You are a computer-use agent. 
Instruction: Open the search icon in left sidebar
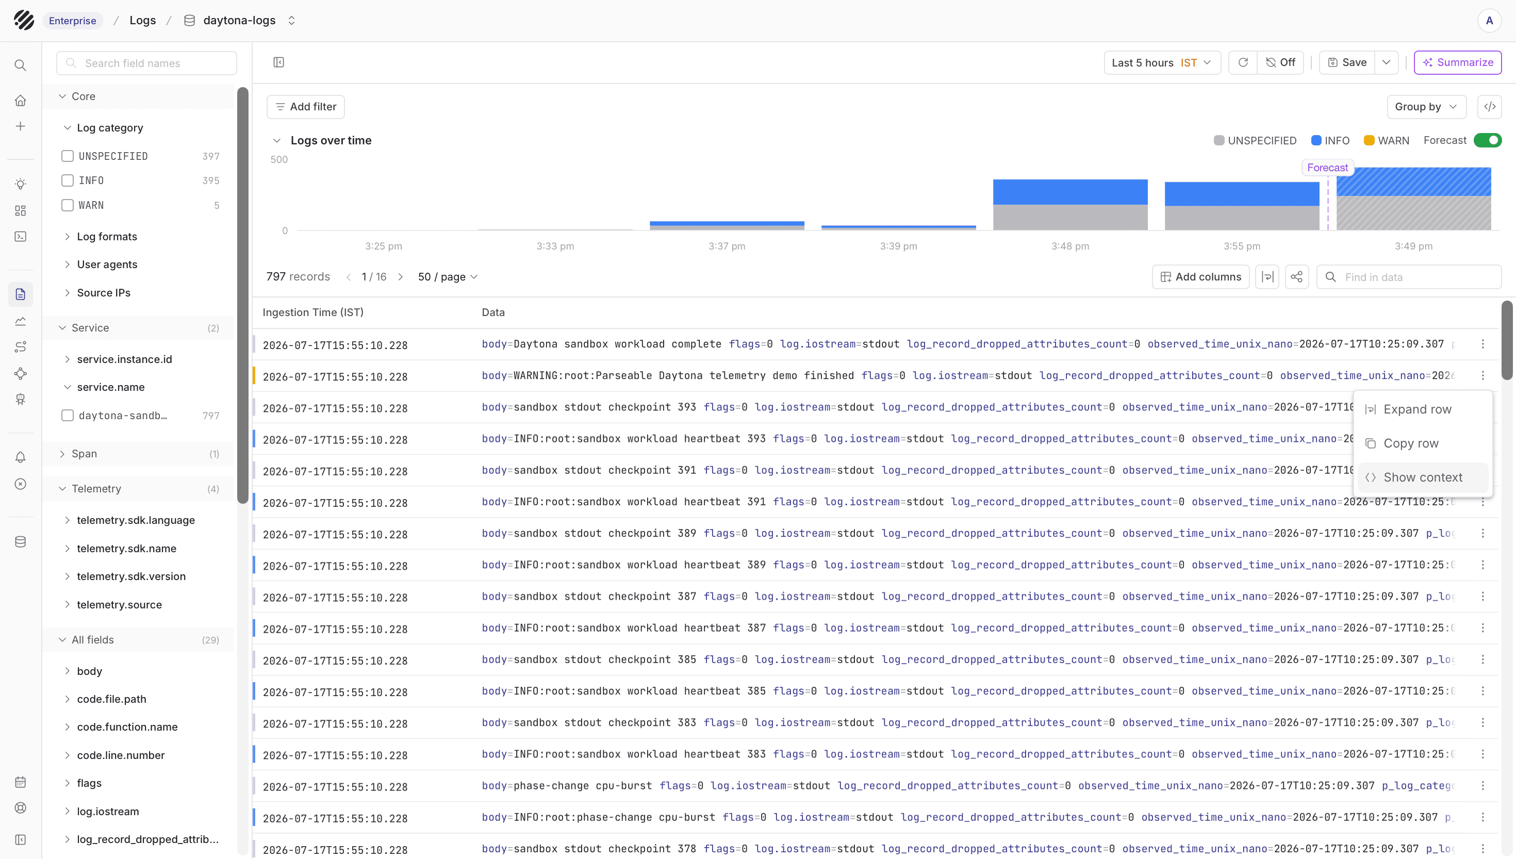coord(21,65)
